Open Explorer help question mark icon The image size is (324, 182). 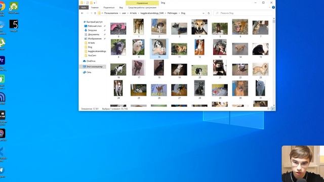273,8
